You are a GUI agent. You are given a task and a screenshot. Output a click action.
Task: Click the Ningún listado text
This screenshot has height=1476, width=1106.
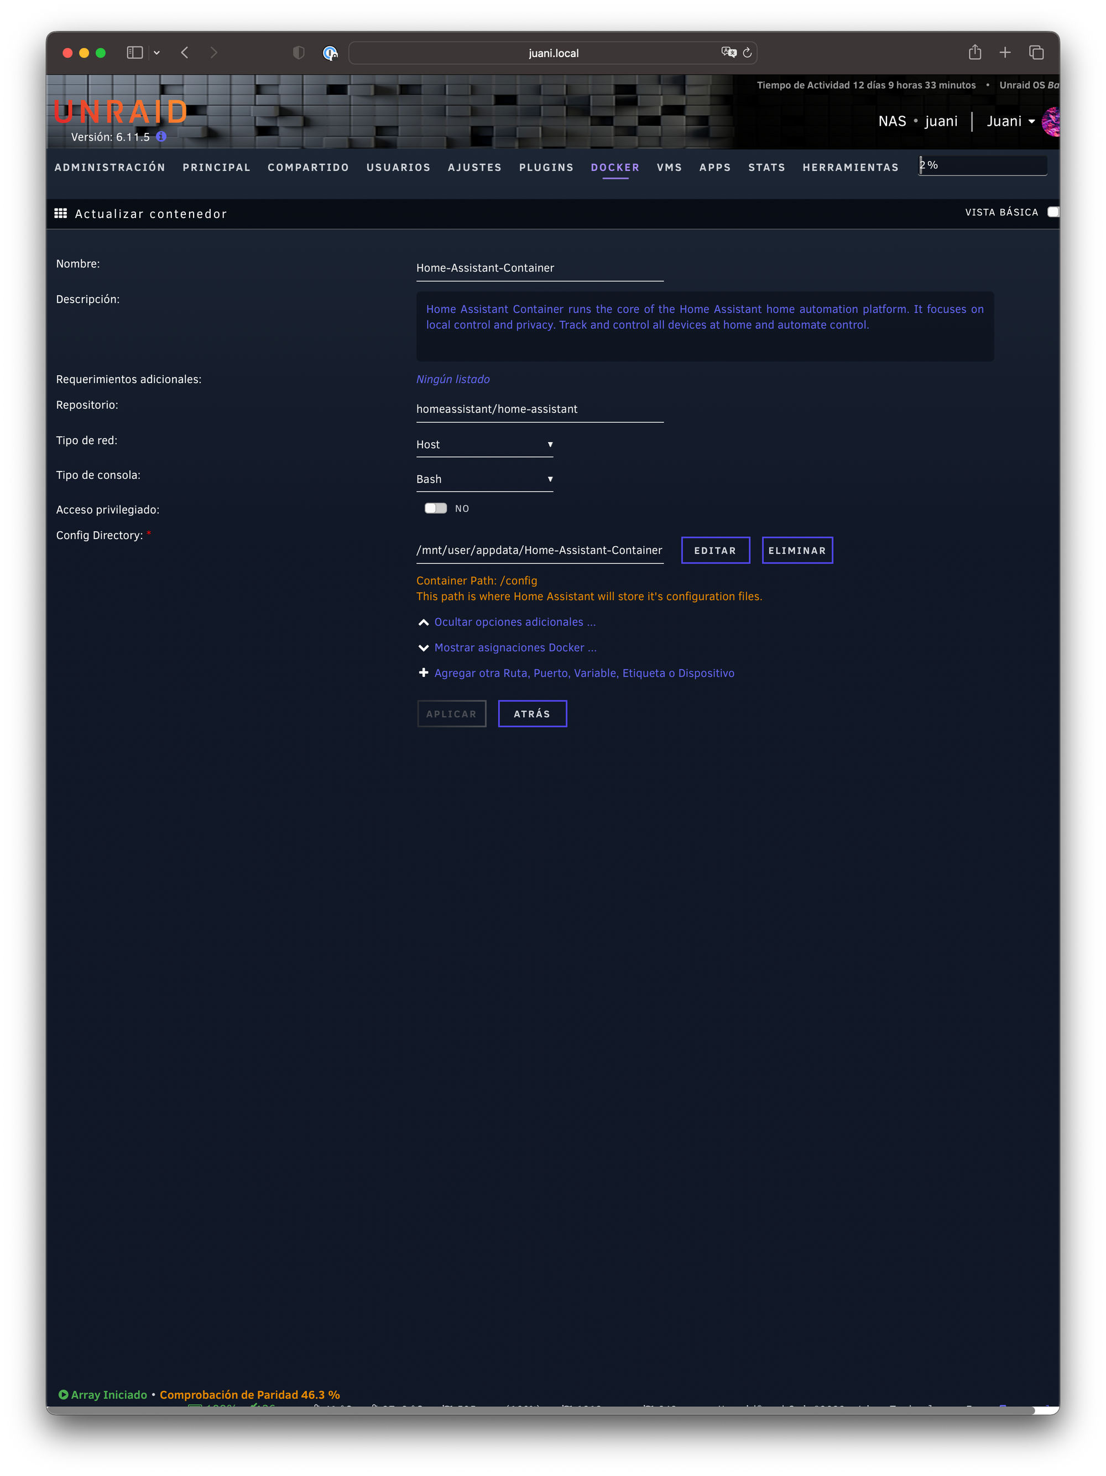tap(453, 379)
